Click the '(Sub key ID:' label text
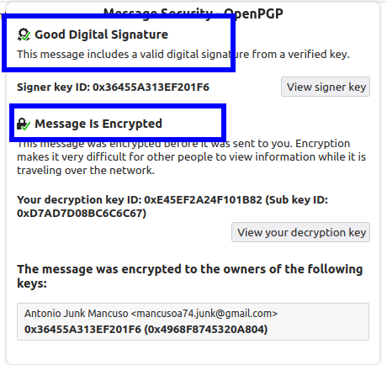387x365 pixels. (x=296, y=200)
